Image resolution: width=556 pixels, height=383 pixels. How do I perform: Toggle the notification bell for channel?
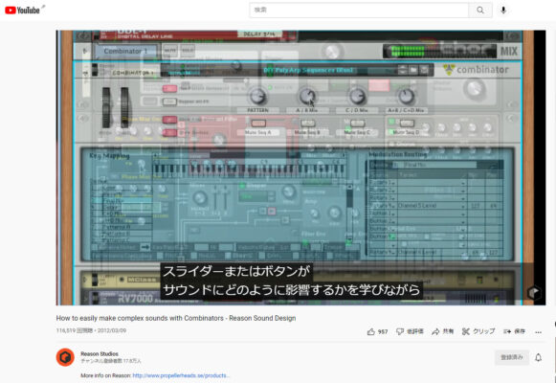pos(538,357)
